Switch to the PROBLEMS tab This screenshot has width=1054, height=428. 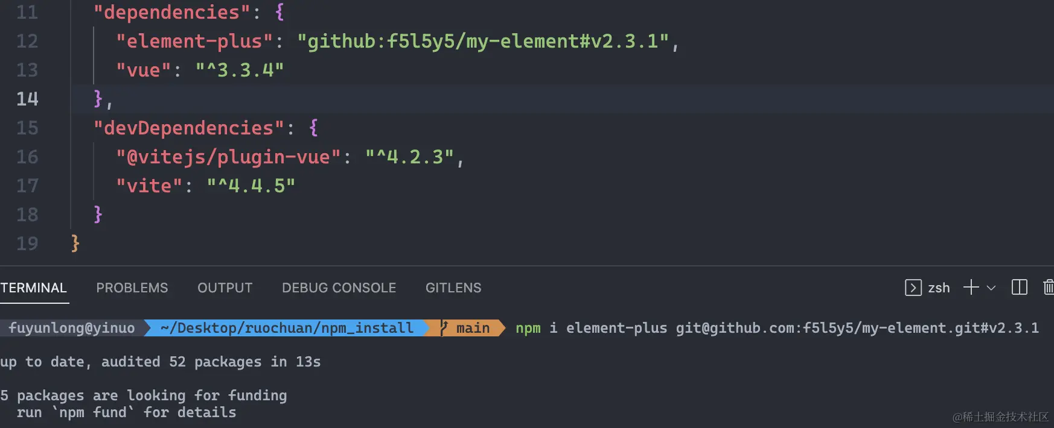(132, 288)
